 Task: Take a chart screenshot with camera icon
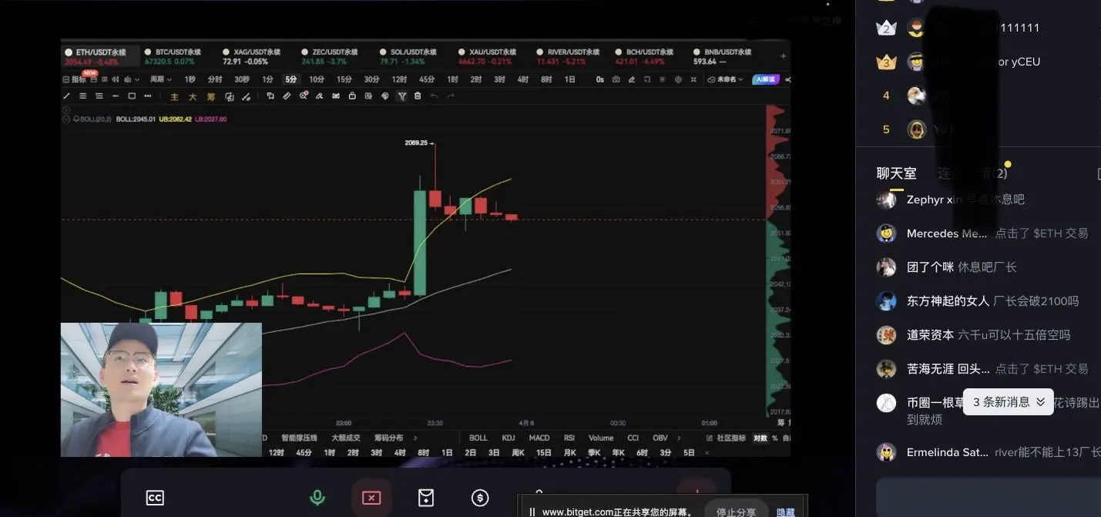[616, 79]
